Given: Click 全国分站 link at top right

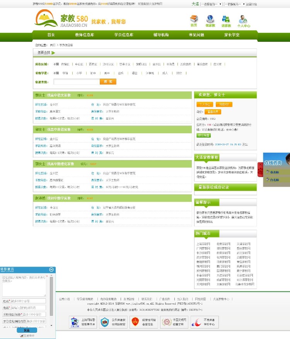Looking at the screenshot, I should [x=251, y=4].
